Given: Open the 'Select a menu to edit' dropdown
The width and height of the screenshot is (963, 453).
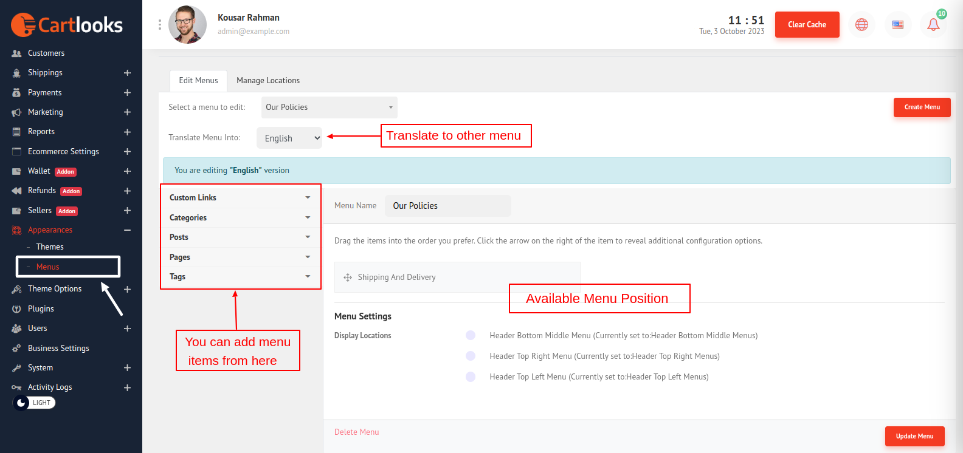Looking at the screenshot, I should pos(329,107).
